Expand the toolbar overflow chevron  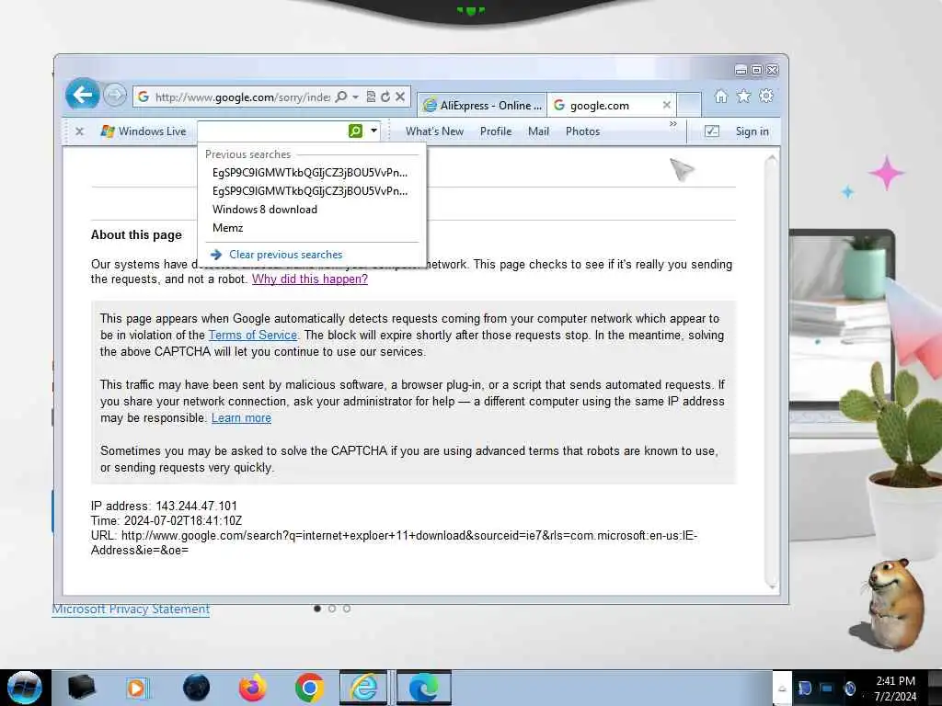[x=672, y=124]
